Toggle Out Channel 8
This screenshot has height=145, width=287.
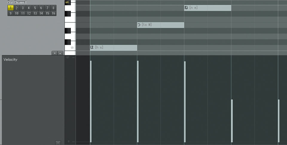[53, 8]
